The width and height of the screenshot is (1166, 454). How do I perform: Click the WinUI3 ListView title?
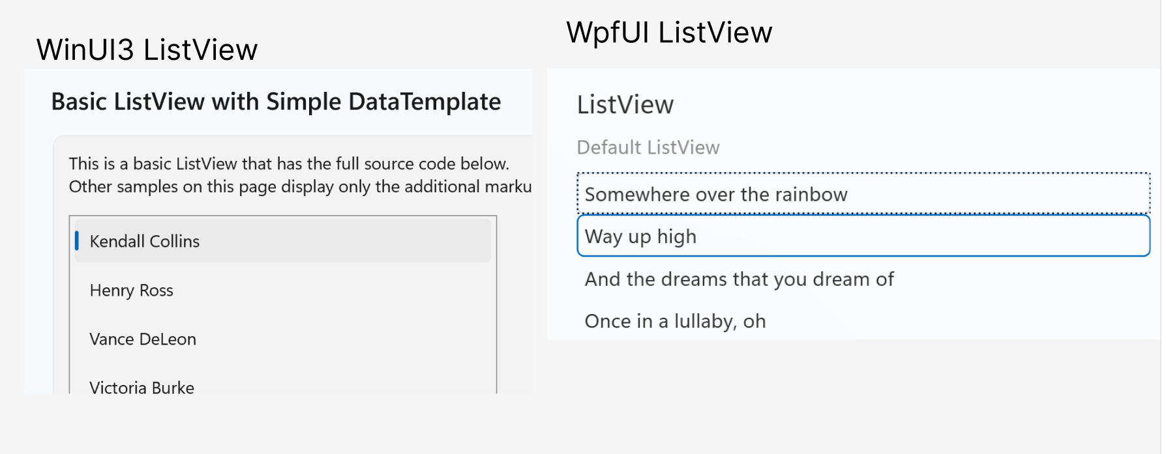(145, 49)
